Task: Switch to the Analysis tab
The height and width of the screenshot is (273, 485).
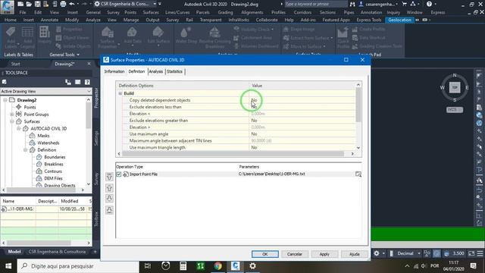Action: click(155, 71)
